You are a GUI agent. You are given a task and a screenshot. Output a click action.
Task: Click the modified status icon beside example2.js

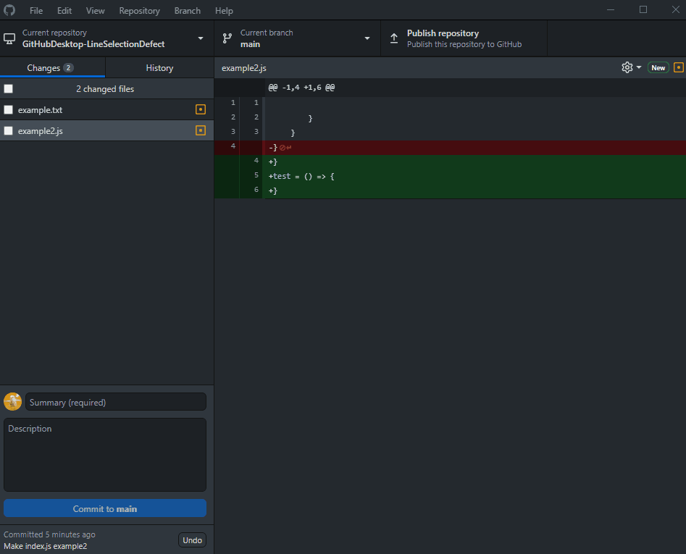[200, 131]
